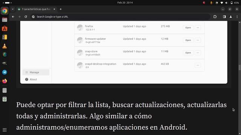Click the microphone indicator in top bar

211,3
